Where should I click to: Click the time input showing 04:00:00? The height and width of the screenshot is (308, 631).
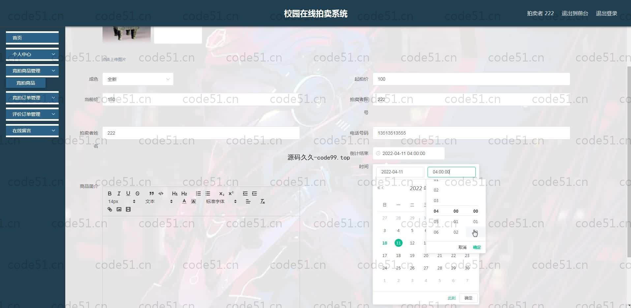pos(451,172)
